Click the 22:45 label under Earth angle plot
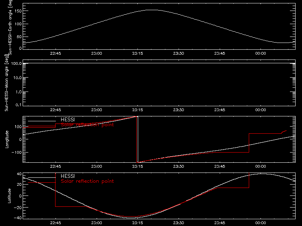 [x=55, y=53]
